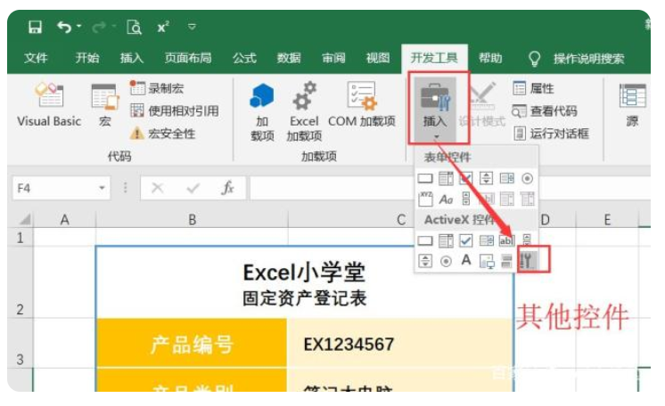Open the Visual Basic editor
Image resolution: width=665 pixels, height=406 pixels.
[49, 105]
